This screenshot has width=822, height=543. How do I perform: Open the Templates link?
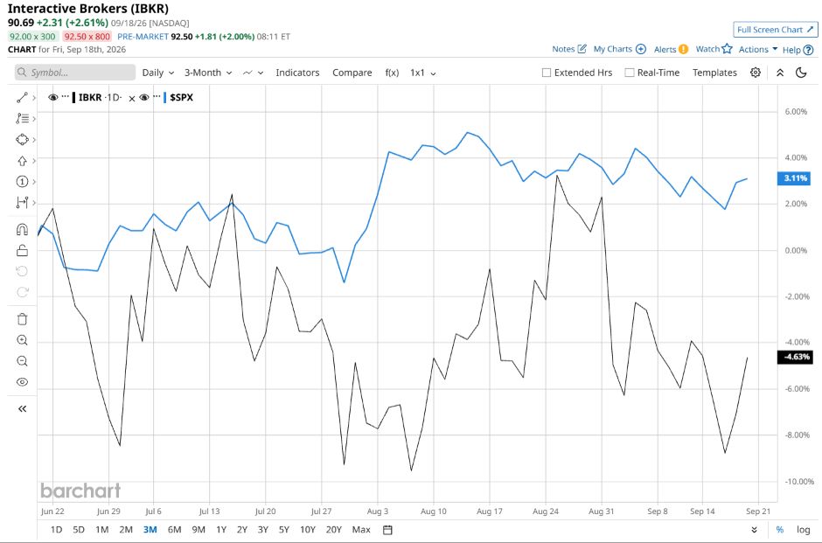pos(714,73)
